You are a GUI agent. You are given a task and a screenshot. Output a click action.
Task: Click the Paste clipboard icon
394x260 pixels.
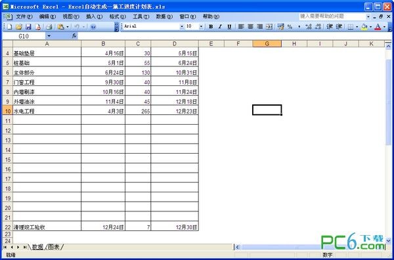(x=60, y=27)
